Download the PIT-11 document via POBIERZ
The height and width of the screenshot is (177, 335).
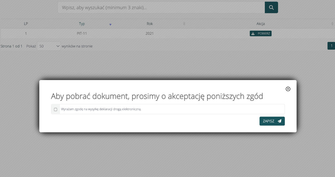[x=260, y=33]
